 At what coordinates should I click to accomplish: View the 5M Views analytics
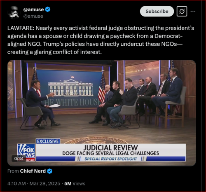75,183
